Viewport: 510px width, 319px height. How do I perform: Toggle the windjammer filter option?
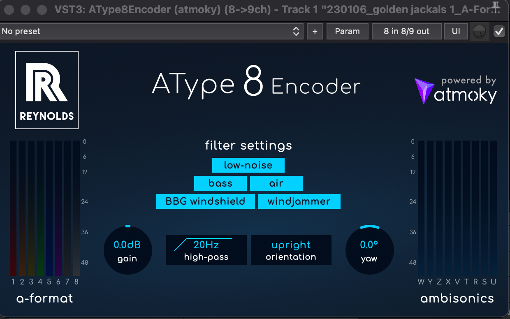click(299, 201)
